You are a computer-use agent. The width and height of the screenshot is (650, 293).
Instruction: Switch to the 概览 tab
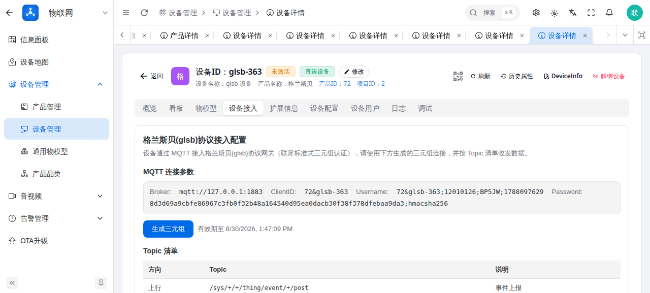(150, 108)
